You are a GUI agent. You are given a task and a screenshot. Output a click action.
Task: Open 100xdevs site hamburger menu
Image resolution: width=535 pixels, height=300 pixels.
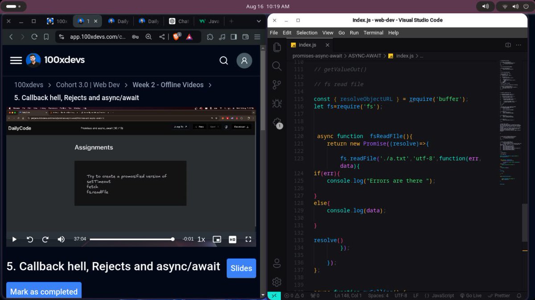pyautogui.click(x=16, y=61)
